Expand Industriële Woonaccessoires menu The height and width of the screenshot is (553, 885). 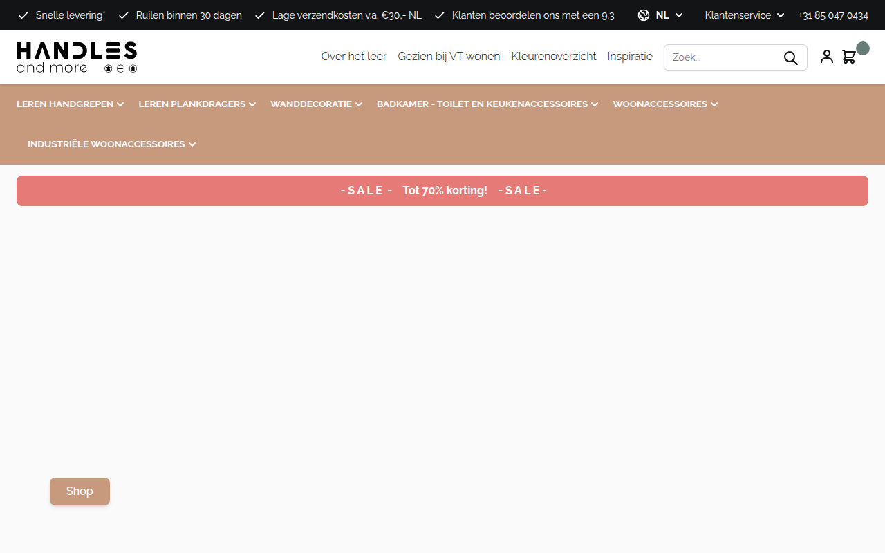click(x=112, y=144)
